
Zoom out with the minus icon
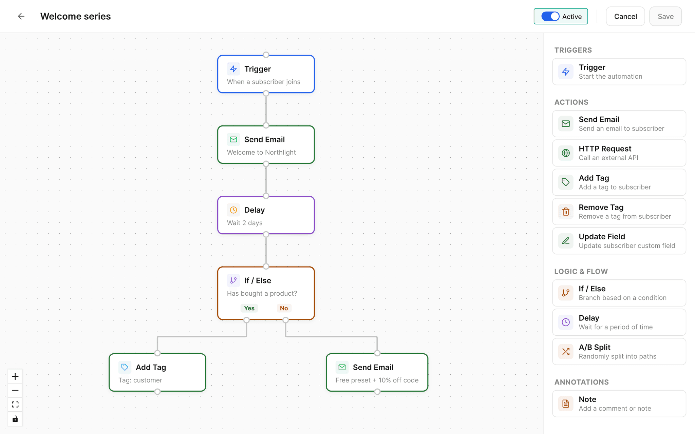(x=15, y=391)
